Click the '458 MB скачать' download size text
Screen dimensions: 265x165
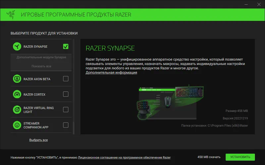click(x=209, y=157)
